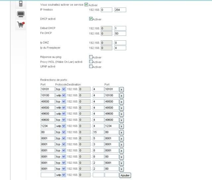Click the Fin DHCP field showing 50

click(120, 33)
